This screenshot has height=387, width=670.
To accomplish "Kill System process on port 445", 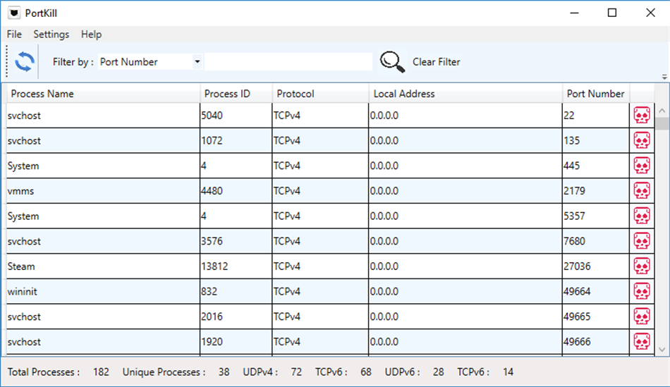I will pyautogui.click(x=641, y=166).
